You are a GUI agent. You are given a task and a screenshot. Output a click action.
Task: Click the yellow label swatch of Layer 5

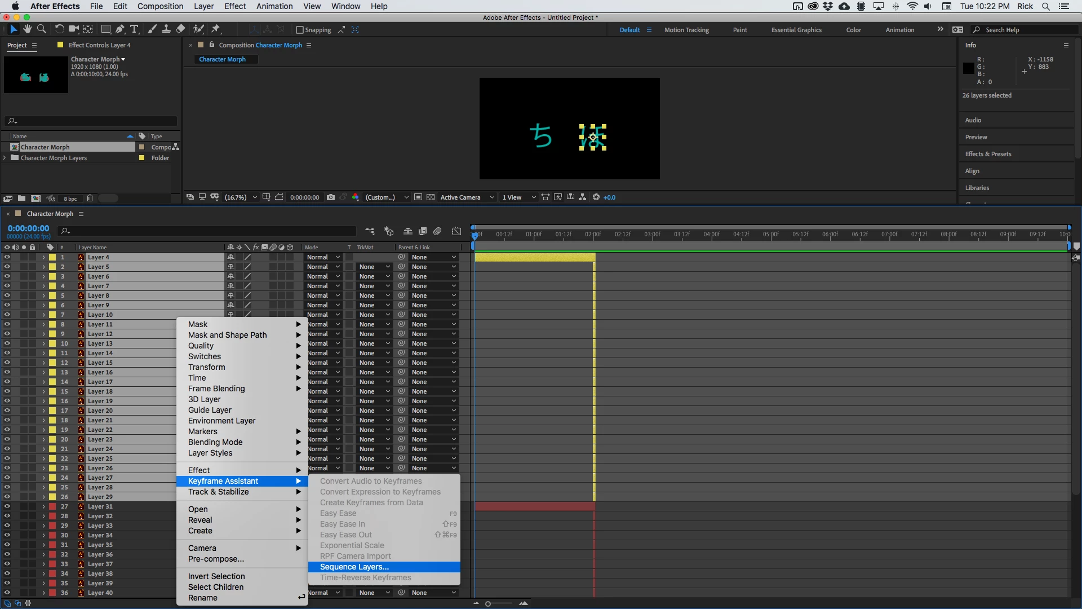[52, 267]
